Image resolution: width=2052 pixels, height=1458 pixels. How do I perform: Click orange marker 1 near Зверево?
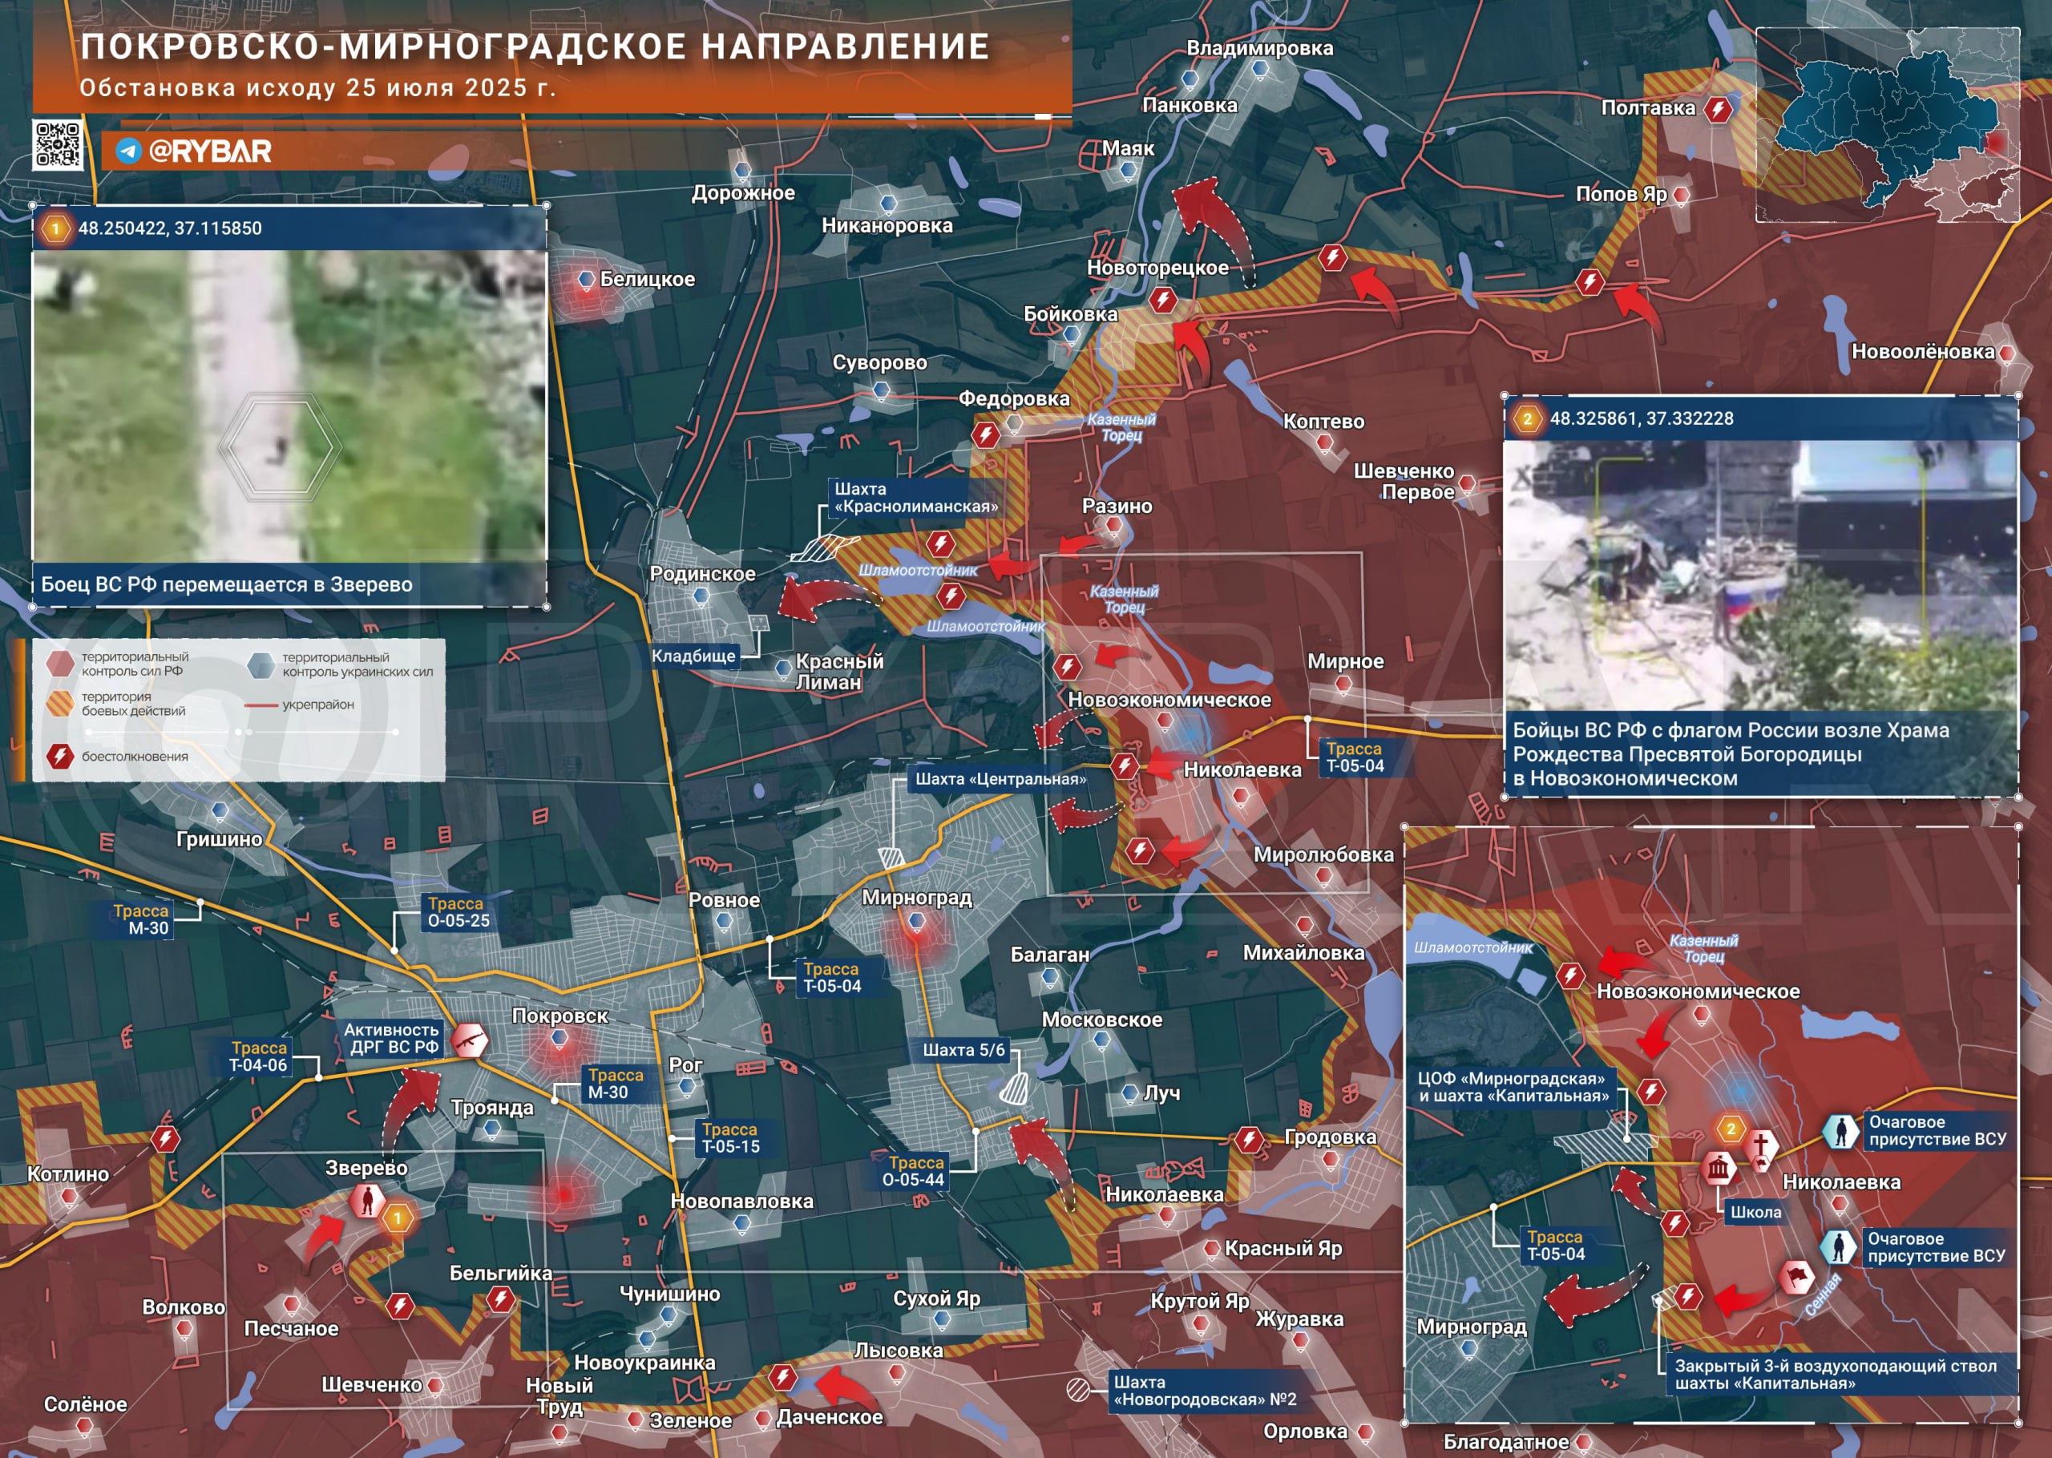[398, 1218]
